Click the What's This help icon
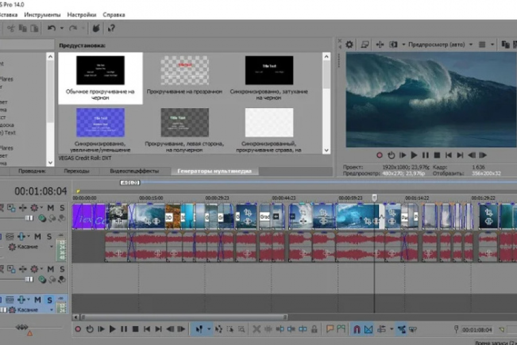Image resolution: width=517 pixels, height=345 pixels. [x=111, y=28]
